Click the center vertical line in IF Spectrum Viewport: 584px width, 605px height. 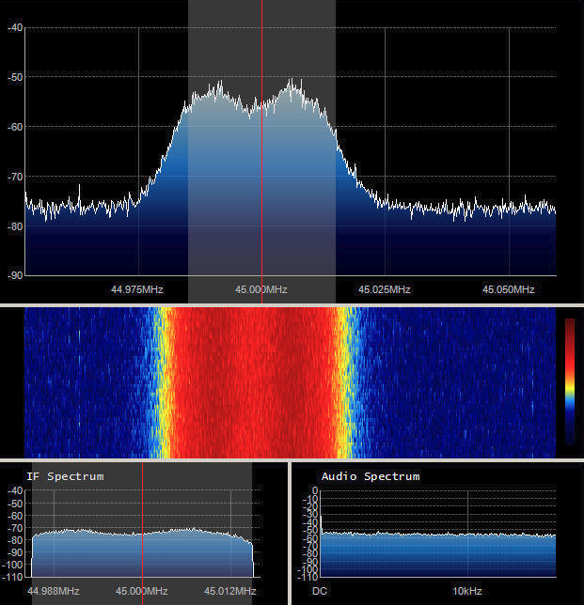[142, 526]
